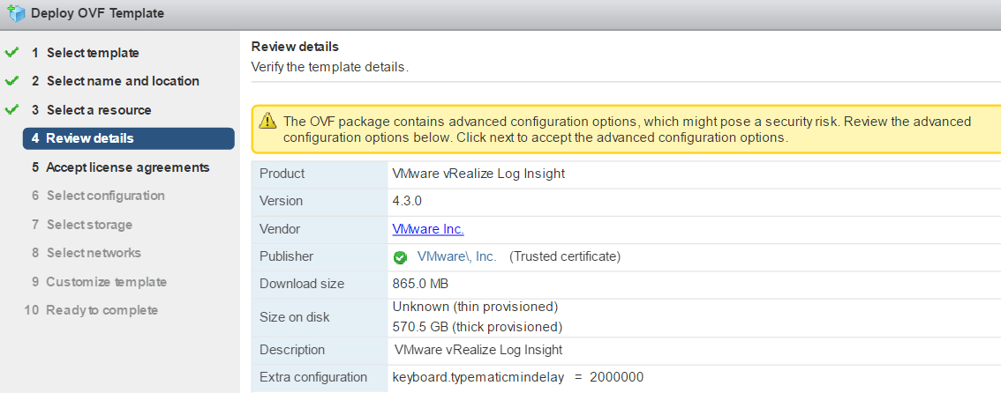Image resolution: width=1001 pixels, height=393 pixels.
Task: Click the green checkmark beside Select name and location
Action: point(11,82)
